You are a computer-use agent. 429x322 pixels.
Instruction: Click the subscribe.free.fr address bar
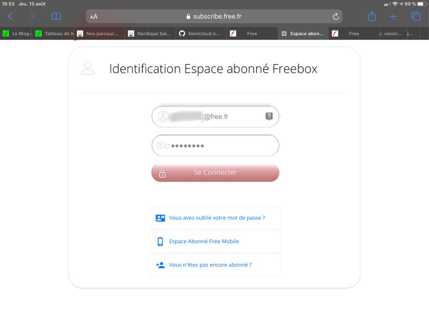click(x=215, y=17)
